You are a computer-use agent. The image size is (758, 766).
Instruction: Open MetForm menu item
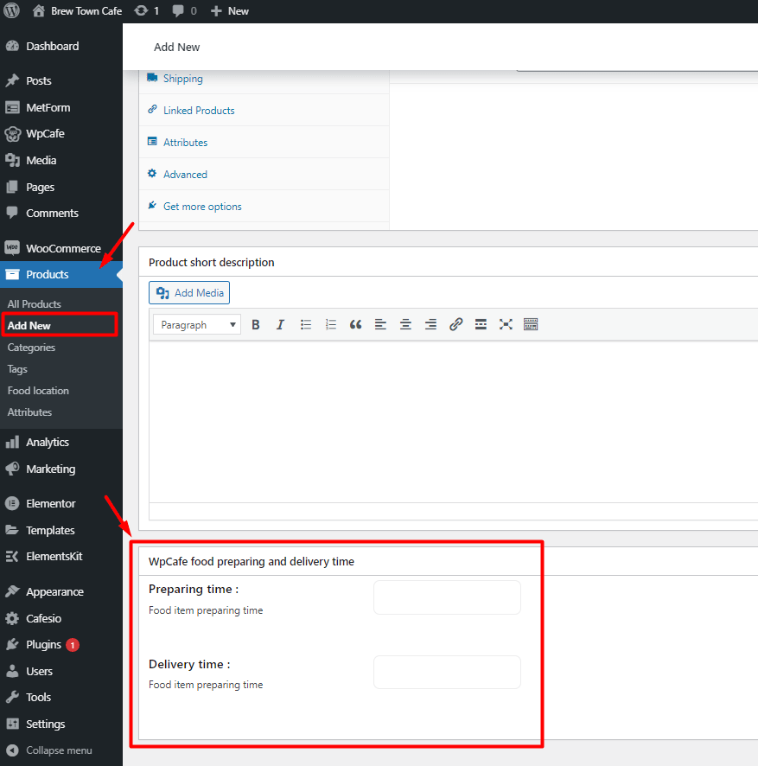61,107
